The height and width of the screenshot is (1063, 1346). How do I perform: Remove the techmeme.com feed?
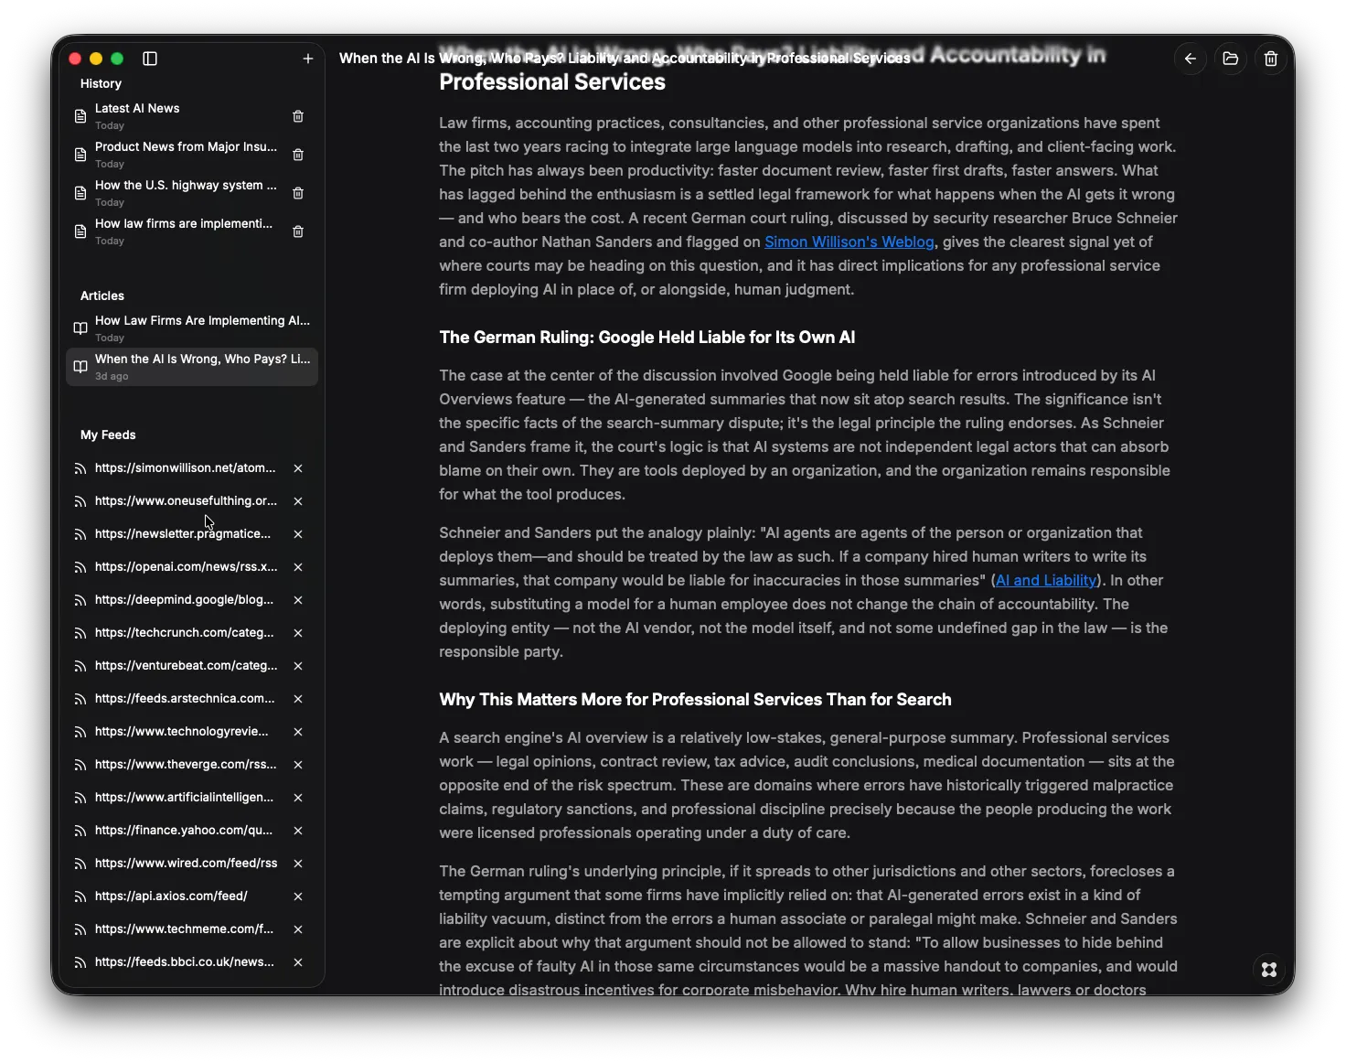click(x=298, y=929)
